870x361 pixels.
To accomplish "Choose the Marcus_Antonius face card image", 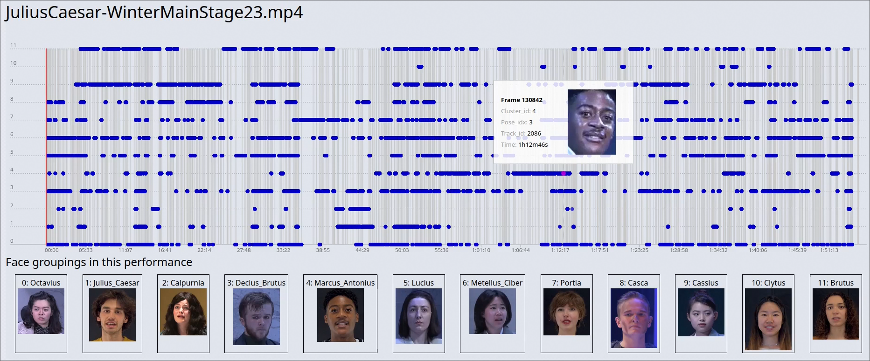I will (x=341, y=315).
